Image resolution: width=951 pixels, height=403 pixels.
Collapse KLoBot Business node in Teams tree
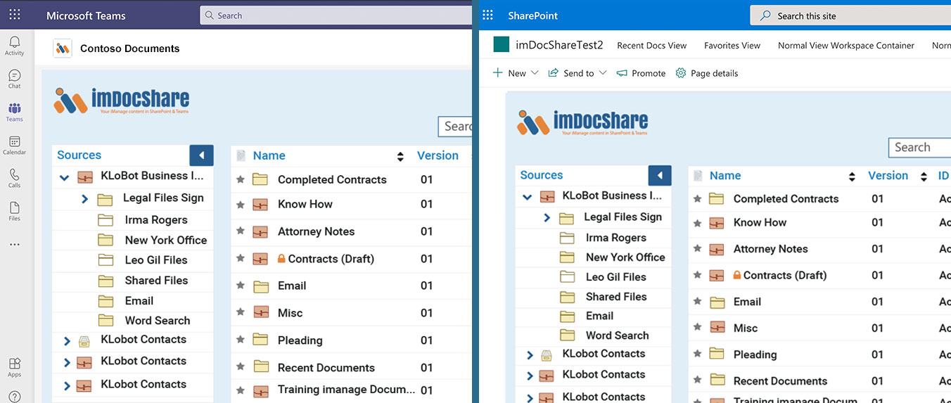click(65, 178)
